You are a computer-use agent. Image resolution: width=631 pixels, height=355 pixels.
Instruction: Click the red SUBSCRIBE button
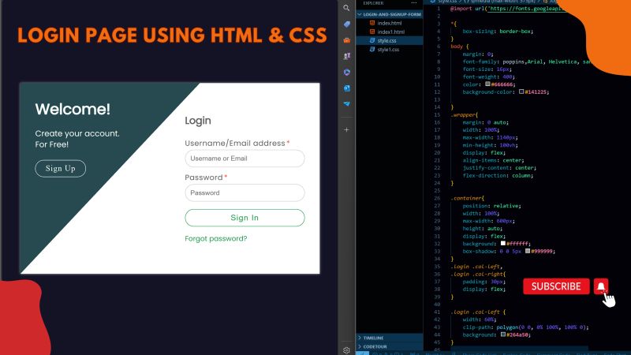coord(556,286)
